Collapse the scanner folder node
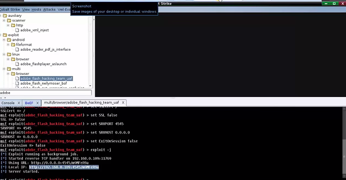The width and height of the screenshot is (346, 180). point(4,20)
